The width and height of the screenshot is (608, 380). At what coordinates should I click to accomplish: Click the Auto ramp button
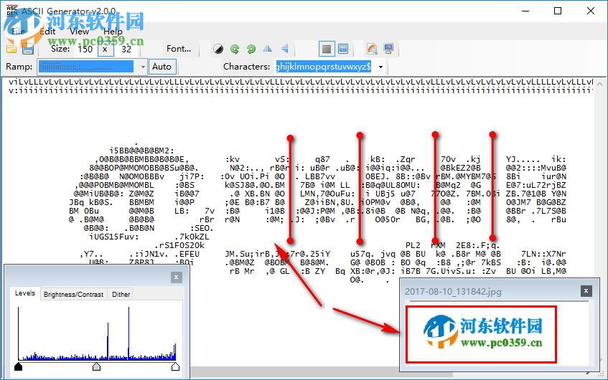[x=162, y=67]
